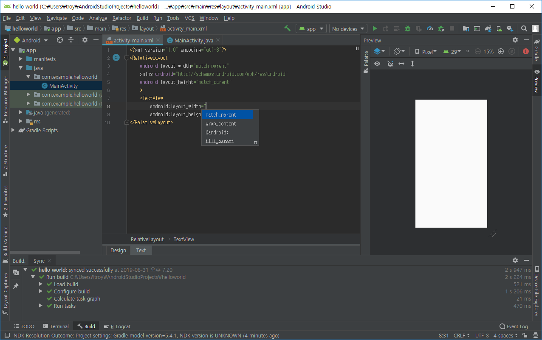This screenshot has height=340, width=542.
Task: Open the Logcat tool window
Action: pyautogui.click(x=117, y=326)
